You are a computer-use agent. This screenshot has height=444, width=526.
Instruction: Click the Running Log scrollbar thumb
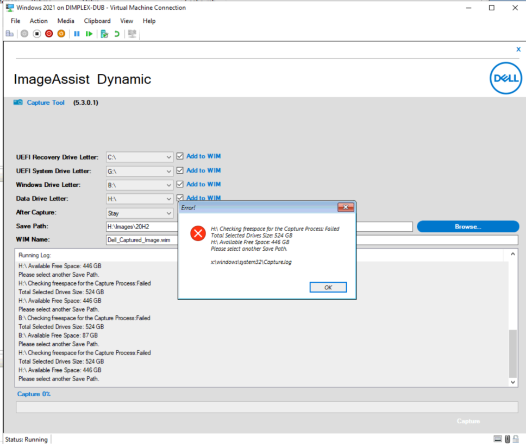point(512,353)
